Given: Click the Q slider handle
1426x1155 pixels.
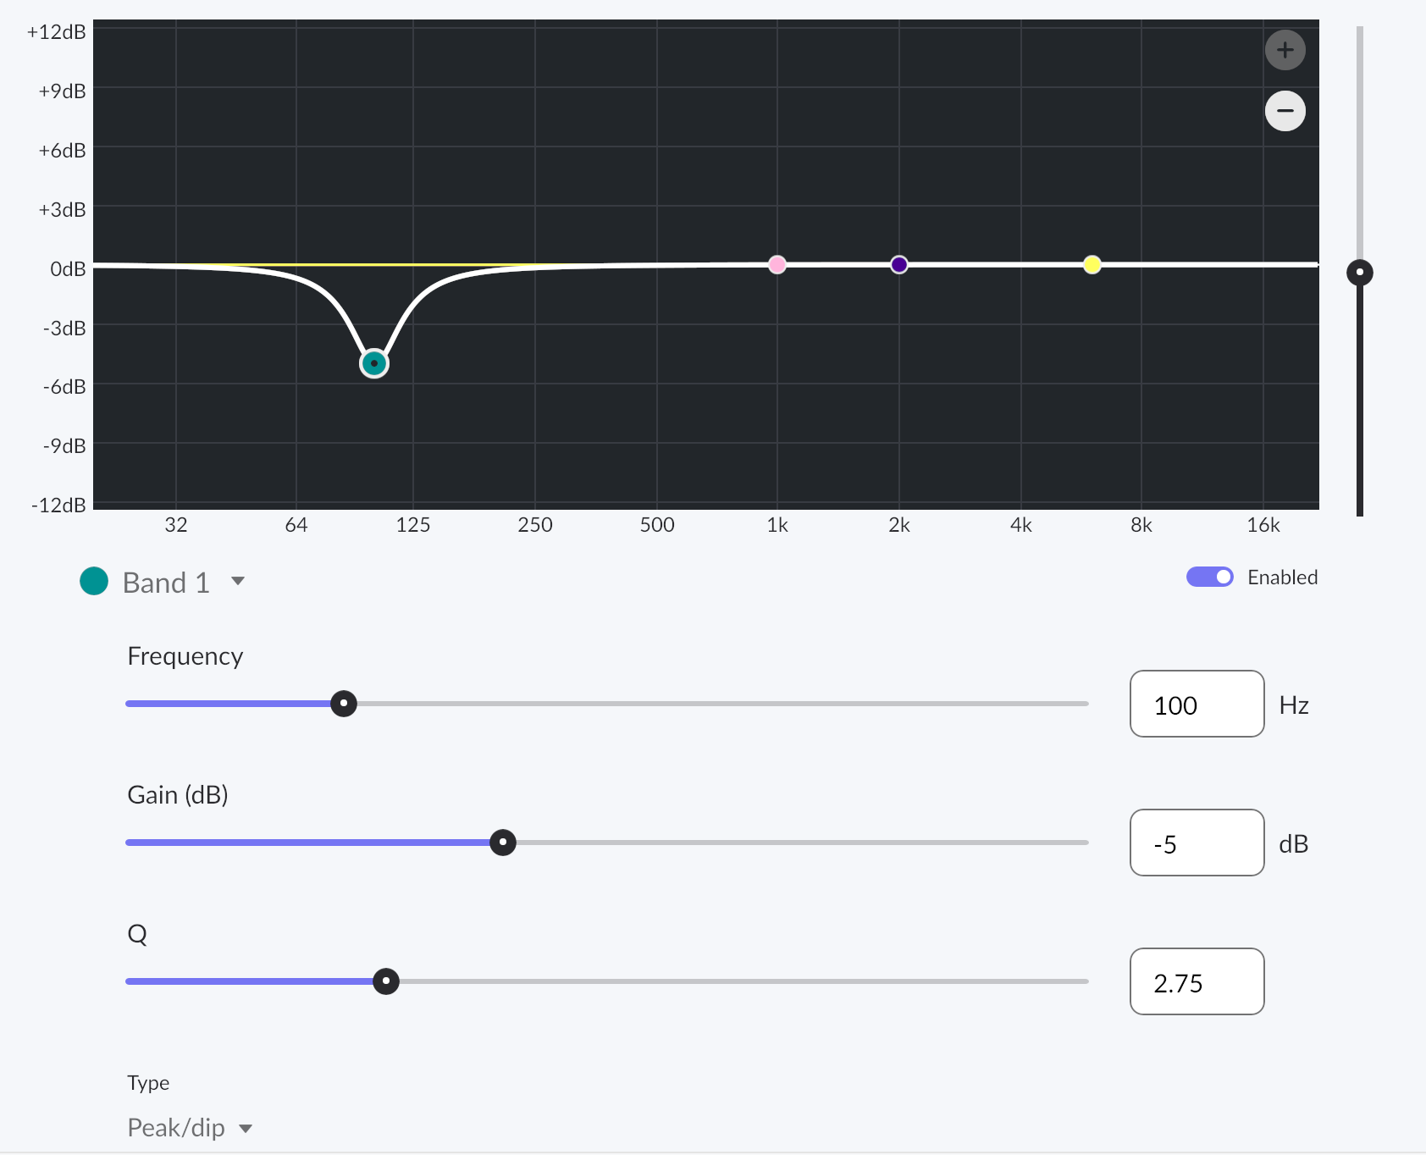Looking at the screenshot, I should 386,981.
